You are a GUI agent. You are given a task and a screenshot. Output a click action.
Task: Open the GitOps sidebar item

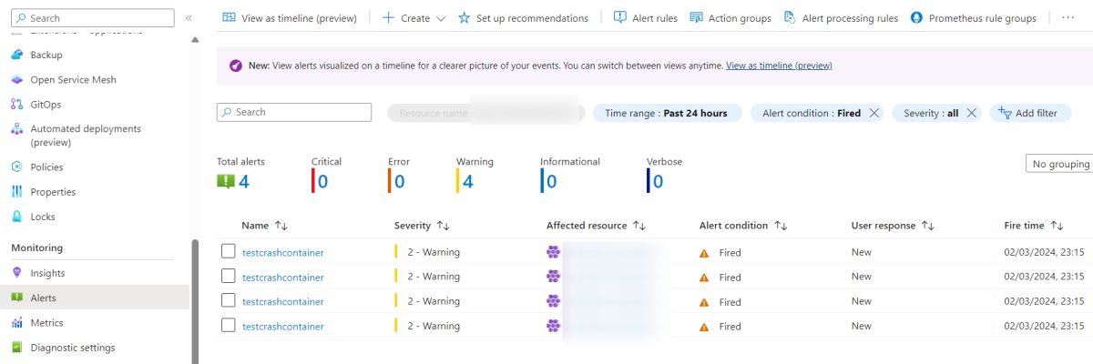click(46, 104)
